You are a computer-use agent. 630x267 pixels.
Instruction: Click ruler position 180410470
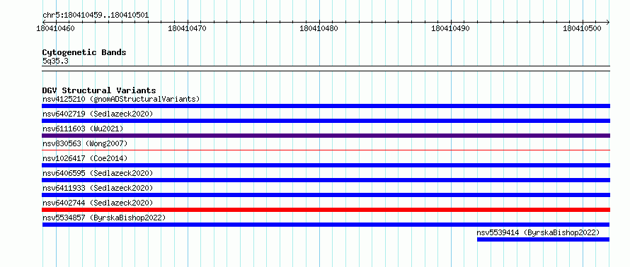click(x=188, y=28)
